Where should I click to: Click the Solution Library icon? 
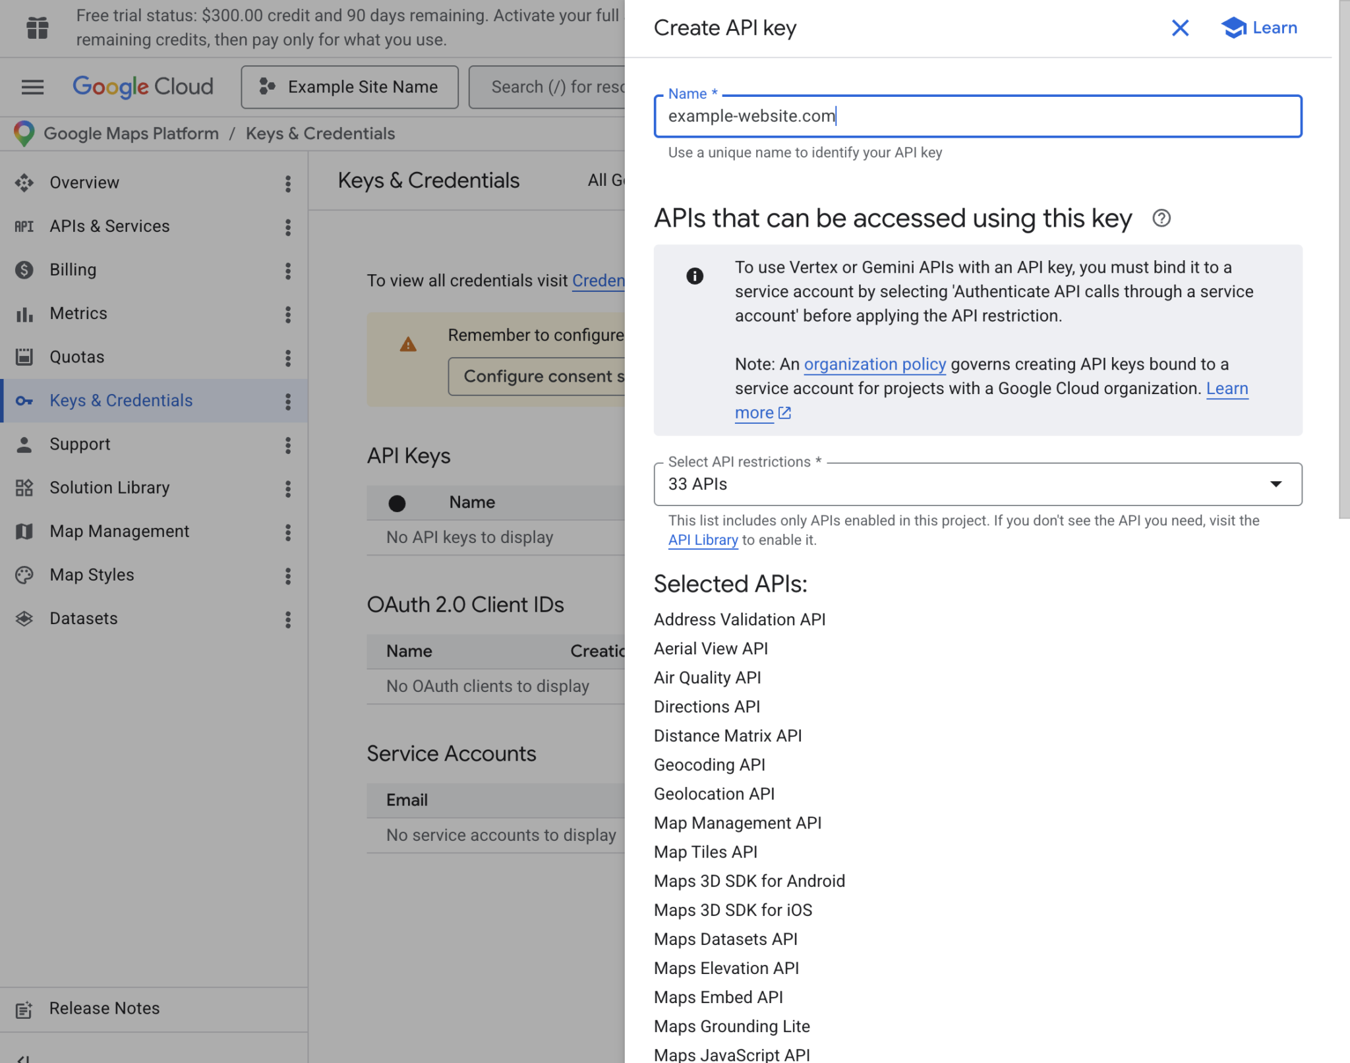coord(24,488)
